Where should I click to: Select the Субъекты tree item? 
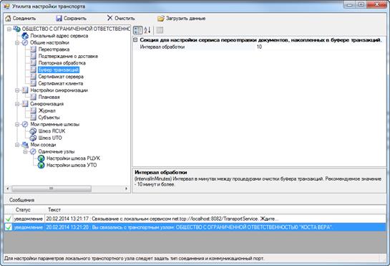coord(49,117)
